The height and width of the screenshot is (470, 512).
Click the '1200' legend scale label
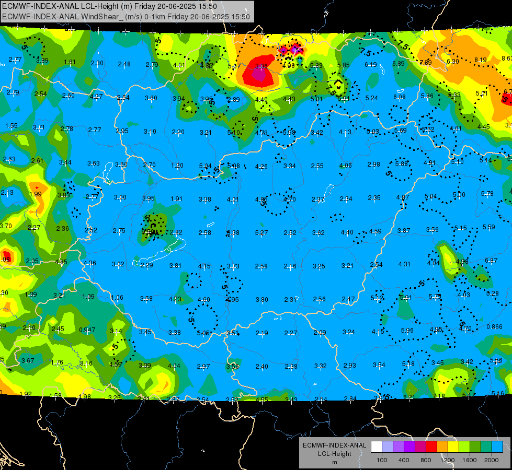(447, 460)
